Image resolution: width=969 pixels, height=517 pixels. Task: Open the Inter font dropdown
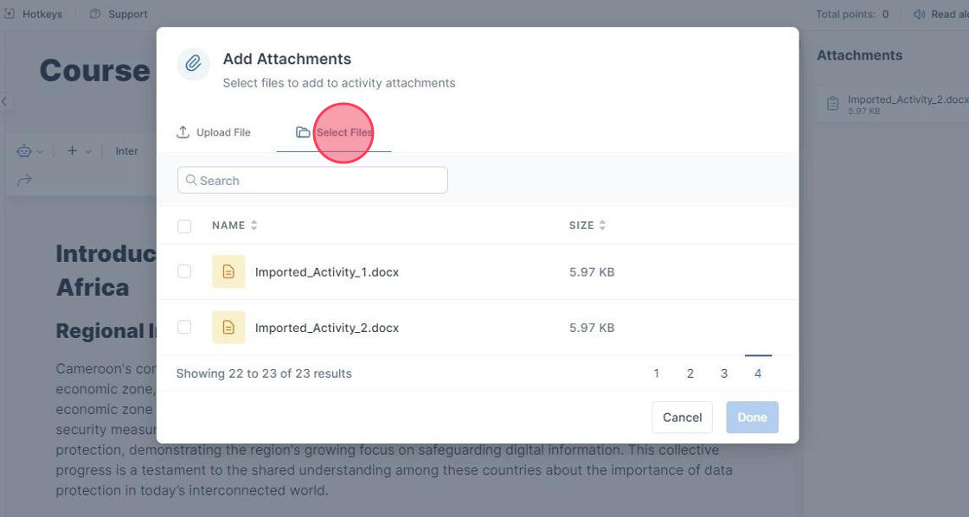[x=127, y=151]
